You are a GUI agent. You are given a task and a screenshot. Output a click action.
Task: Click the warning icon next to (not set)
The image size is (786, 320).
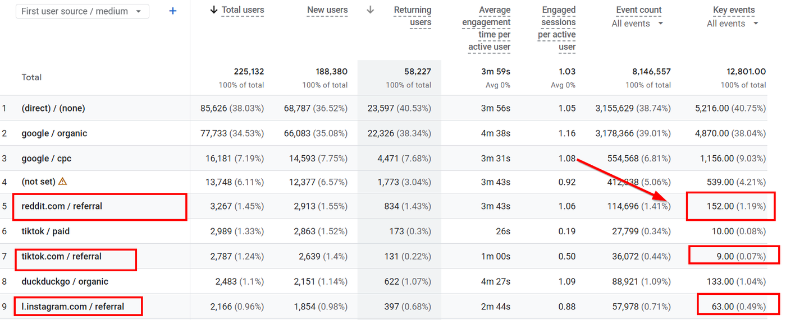pos(63,181)
